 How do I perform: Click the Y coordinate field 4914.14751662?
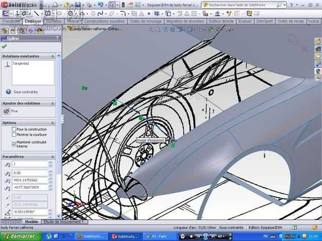[30, 180]
